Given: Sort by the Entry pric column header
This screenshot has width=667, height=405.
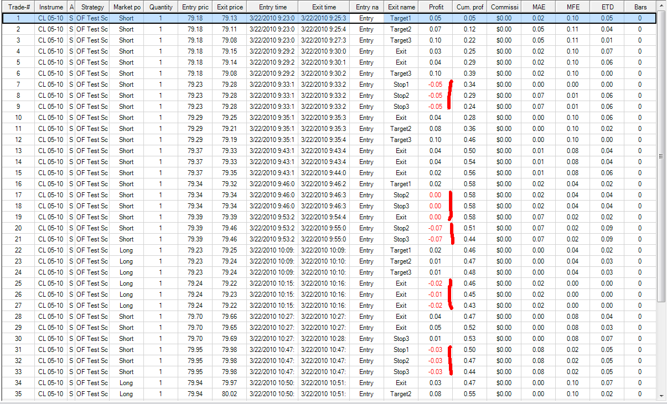Looking at the screenshot, I should pyautogui.click(x=195, y=7).
